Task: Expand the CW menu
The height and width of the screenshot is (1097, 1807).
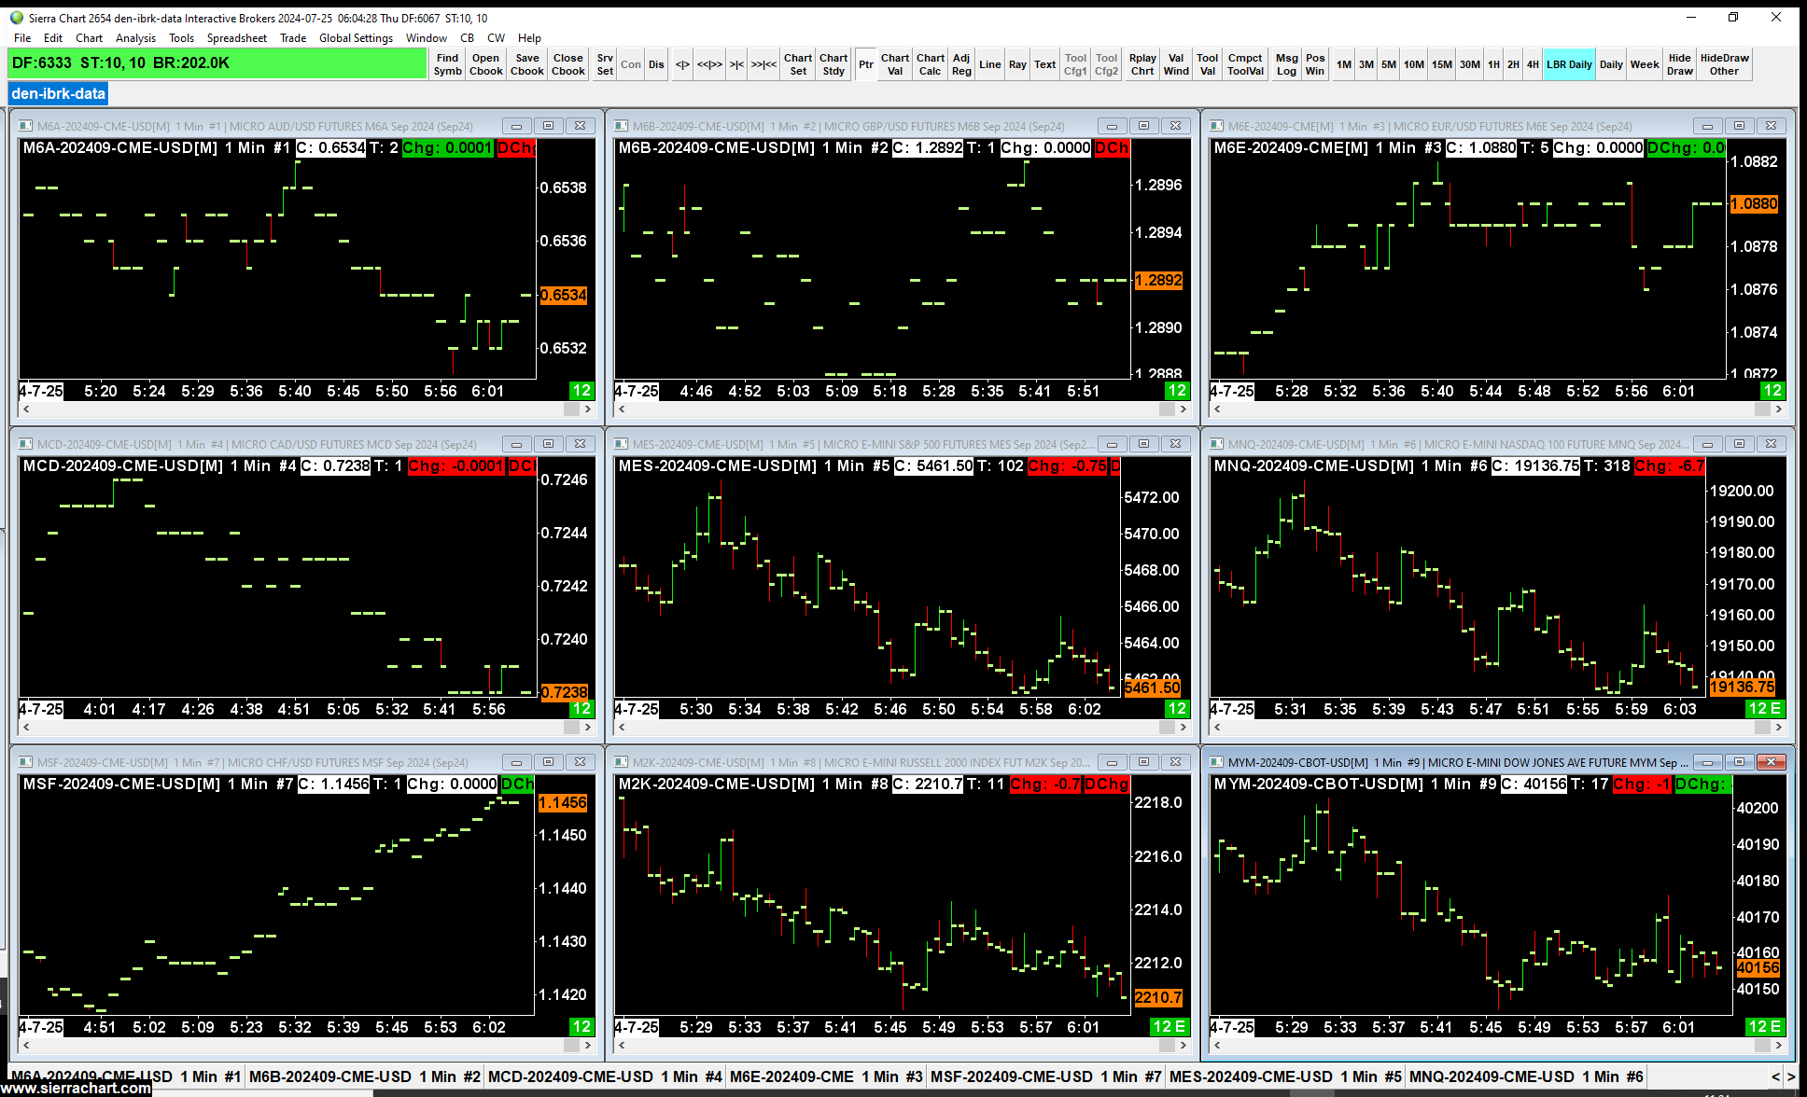Action: tap(496, 38)
